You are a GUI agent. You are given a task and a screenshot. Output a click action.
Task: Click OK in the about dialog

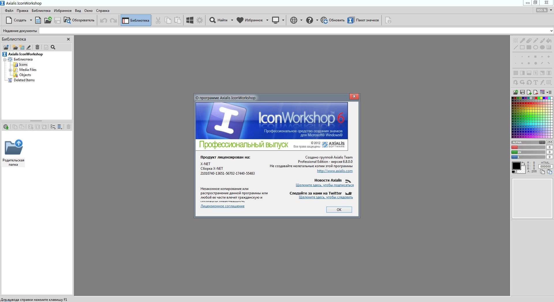click(339, 210)
